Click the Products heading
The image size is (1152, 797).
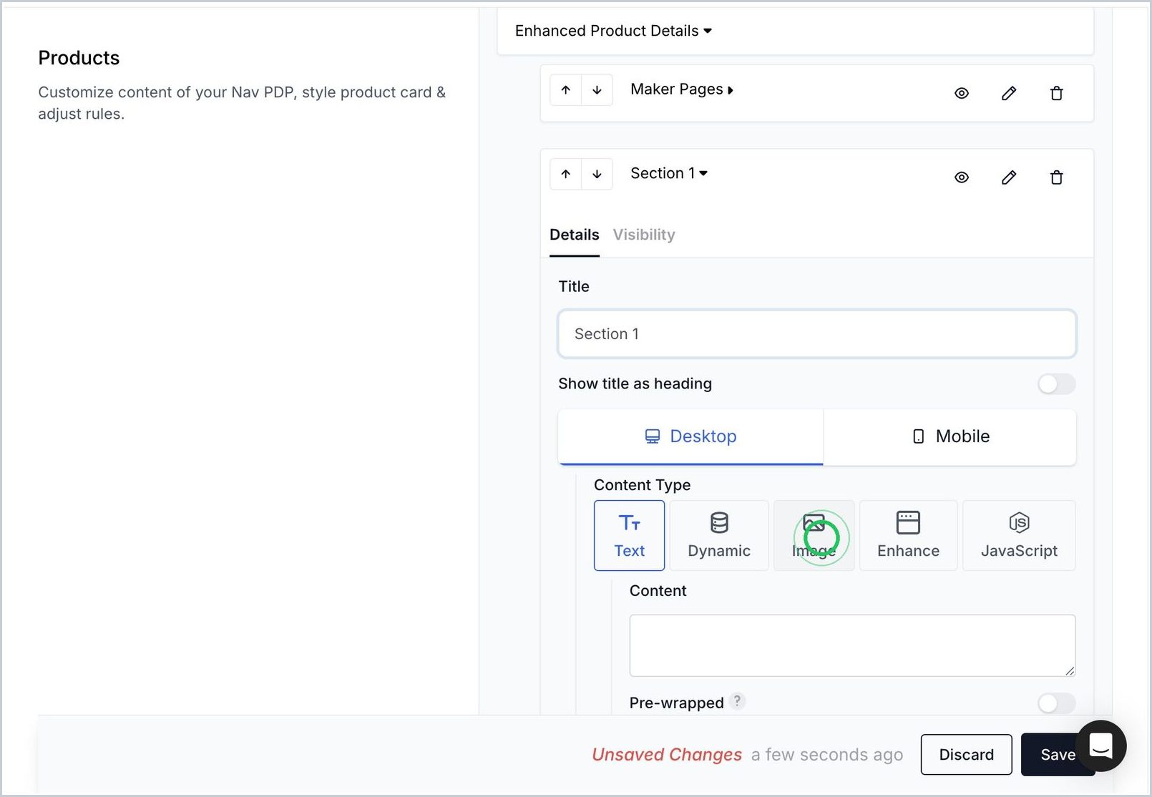79,58
